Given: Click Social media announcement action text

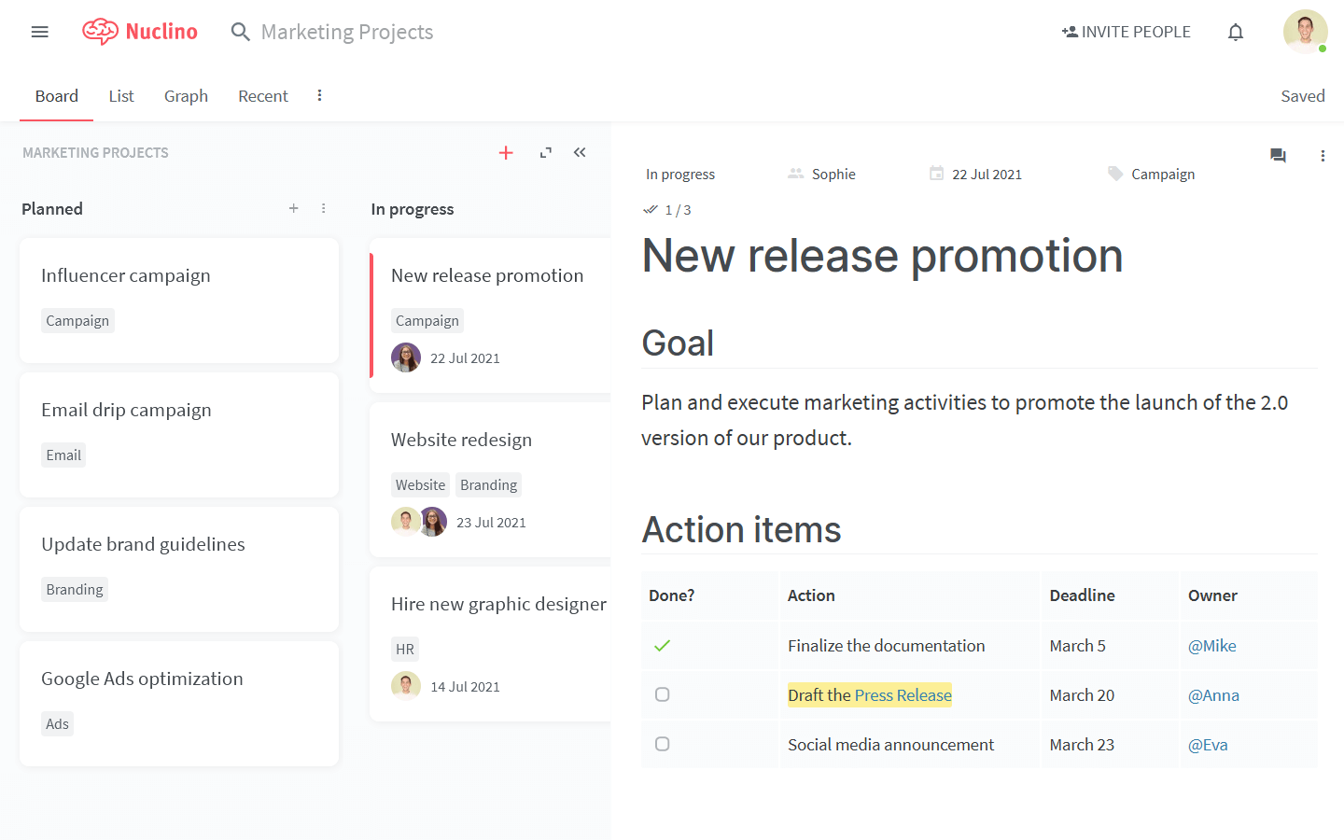Looking at the screenshot, I should pos(890,745).
